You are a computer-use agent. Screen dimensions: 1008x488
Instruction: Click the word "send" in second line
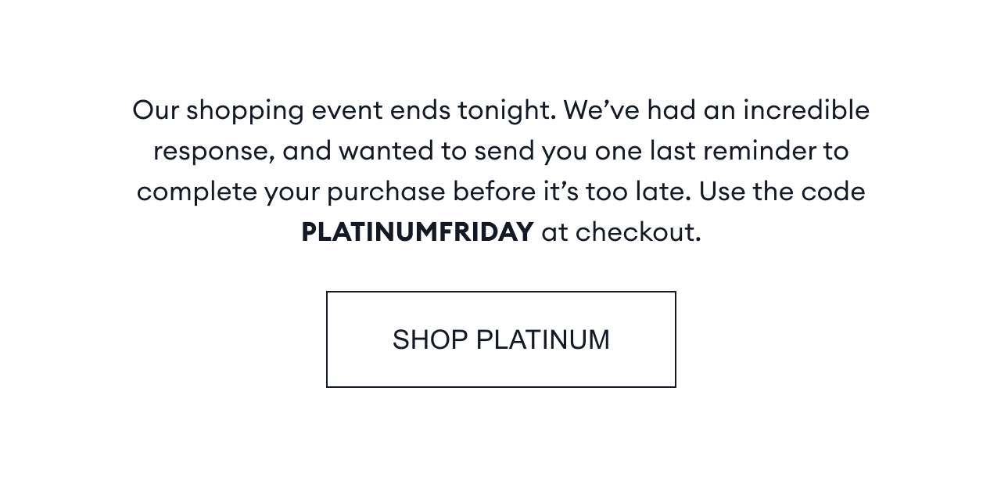[x=504, y=151]
